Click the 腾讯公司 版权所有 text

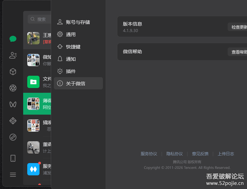pyautogui.click(x=187, y=162)
